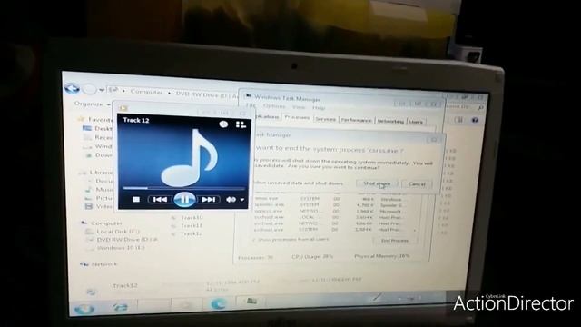Open Task Manager File menu
The height and width of the screenshot is (327, 581).
[x=251, y=105]
